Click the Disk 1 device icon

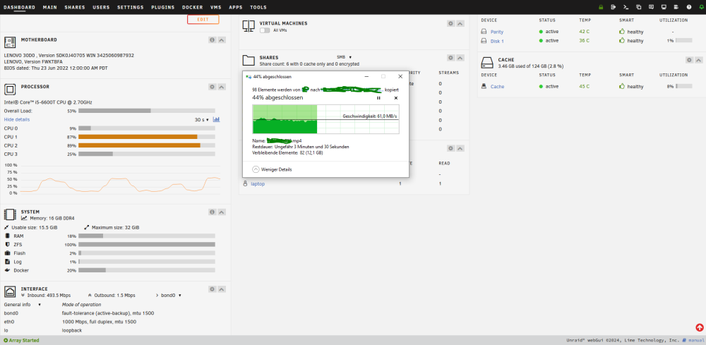484,40
